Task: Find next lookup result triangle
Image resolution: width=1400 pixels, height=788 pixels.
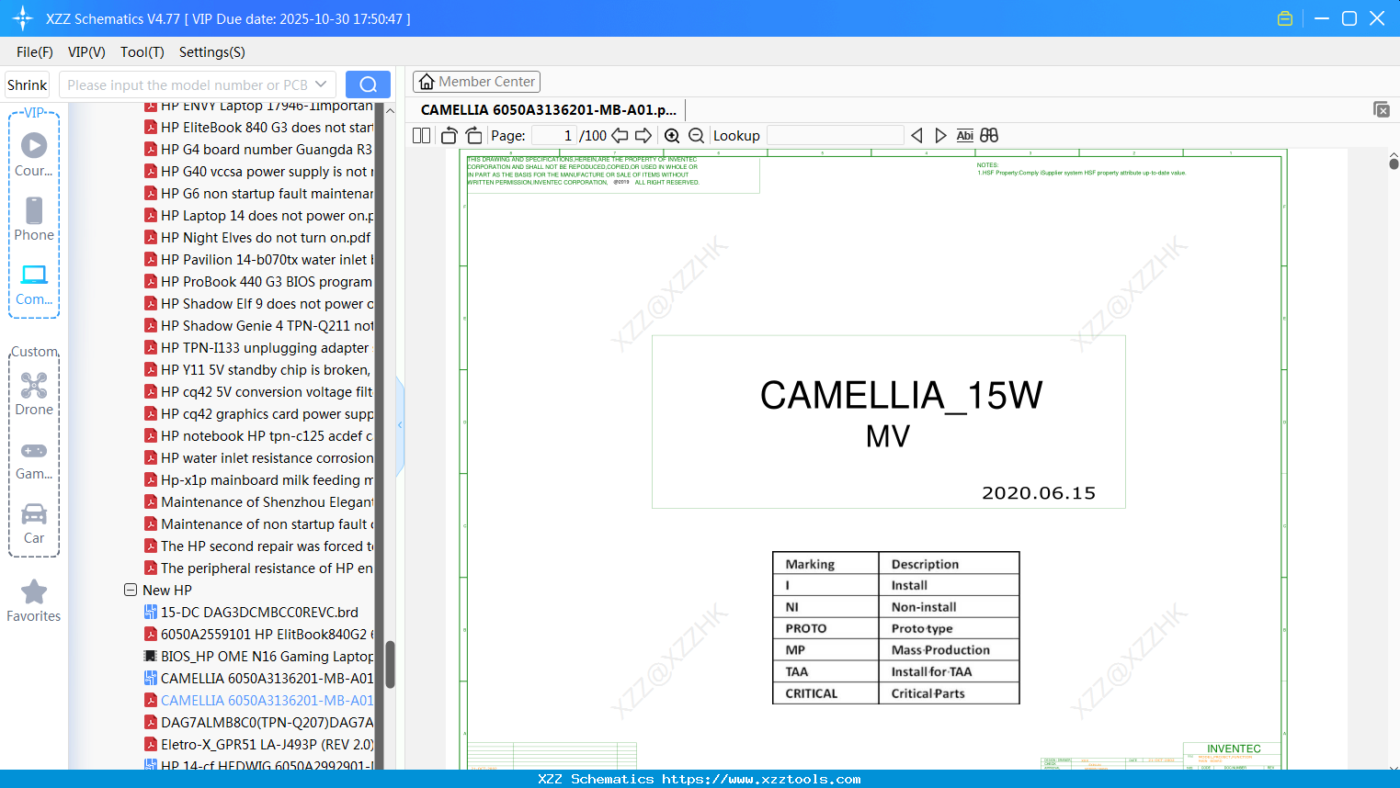Action: [940, 135]
